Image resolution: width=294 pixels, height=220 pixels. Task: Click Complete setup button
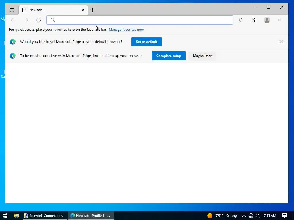click(169, 56)
